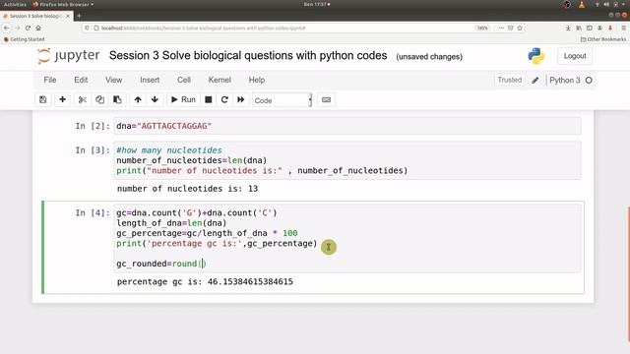
Task: Open the Firefox downloads arrow icon
Action: click(x=568, y=29)
